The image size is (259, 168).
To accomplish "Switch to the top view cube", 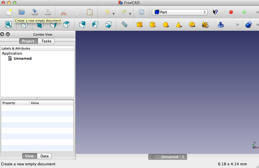I will tap(66, 25).
